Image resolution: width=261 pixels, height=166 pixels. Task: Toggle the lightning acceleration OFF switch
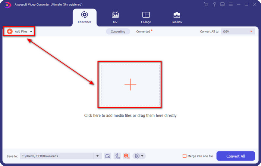click(117, 156)
